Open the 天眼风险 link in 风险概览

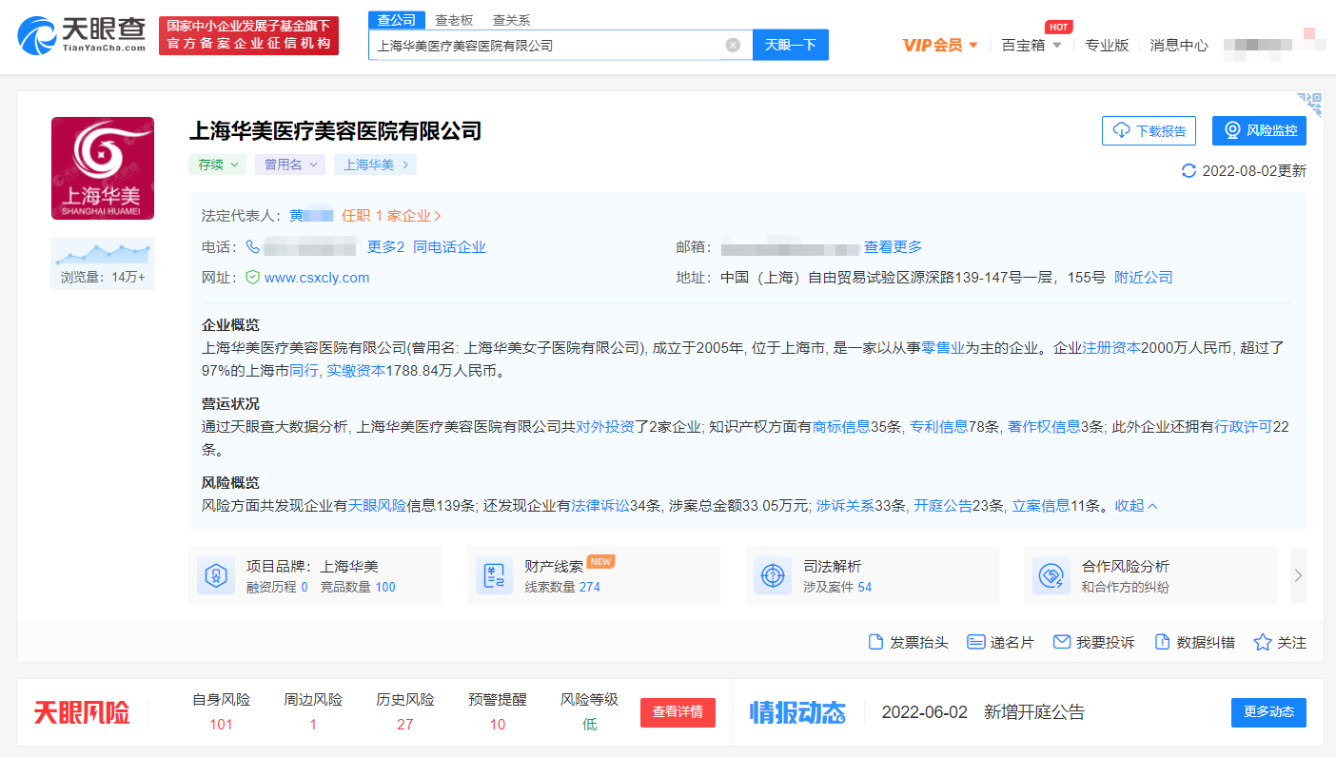coord(378,506)
